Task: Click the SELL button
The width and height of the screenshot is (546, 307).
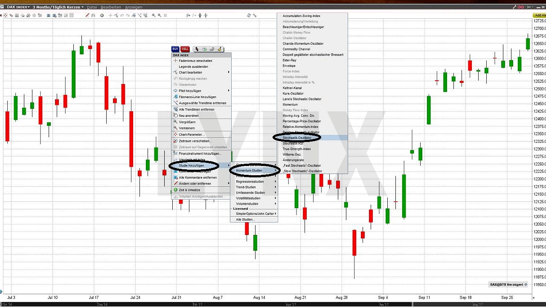Action: [185, 49]
